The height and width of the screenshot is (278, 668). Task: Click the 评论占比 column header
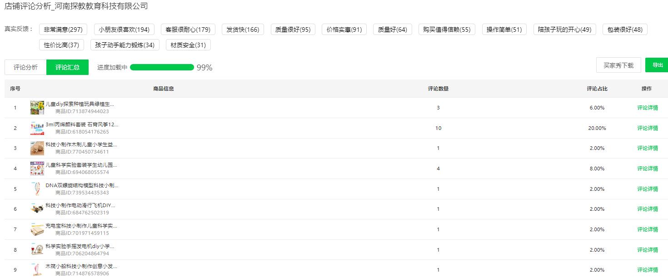597,89
